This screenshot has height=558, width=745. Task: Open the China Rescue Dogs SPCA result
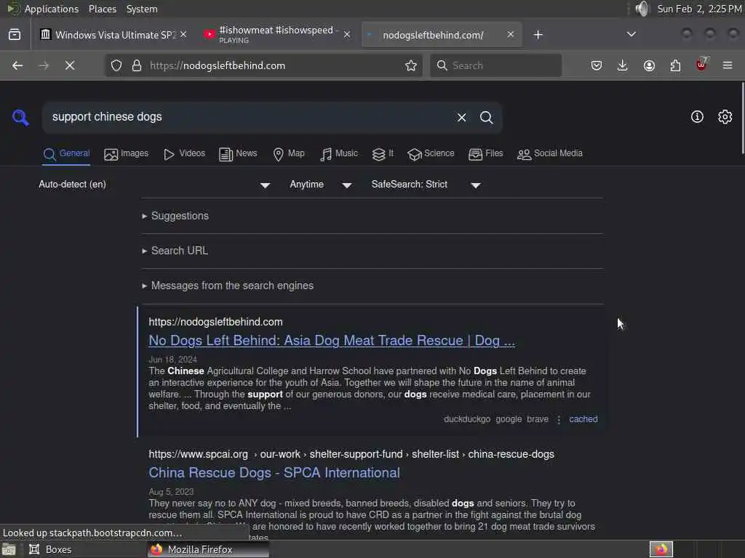(274, 473)
